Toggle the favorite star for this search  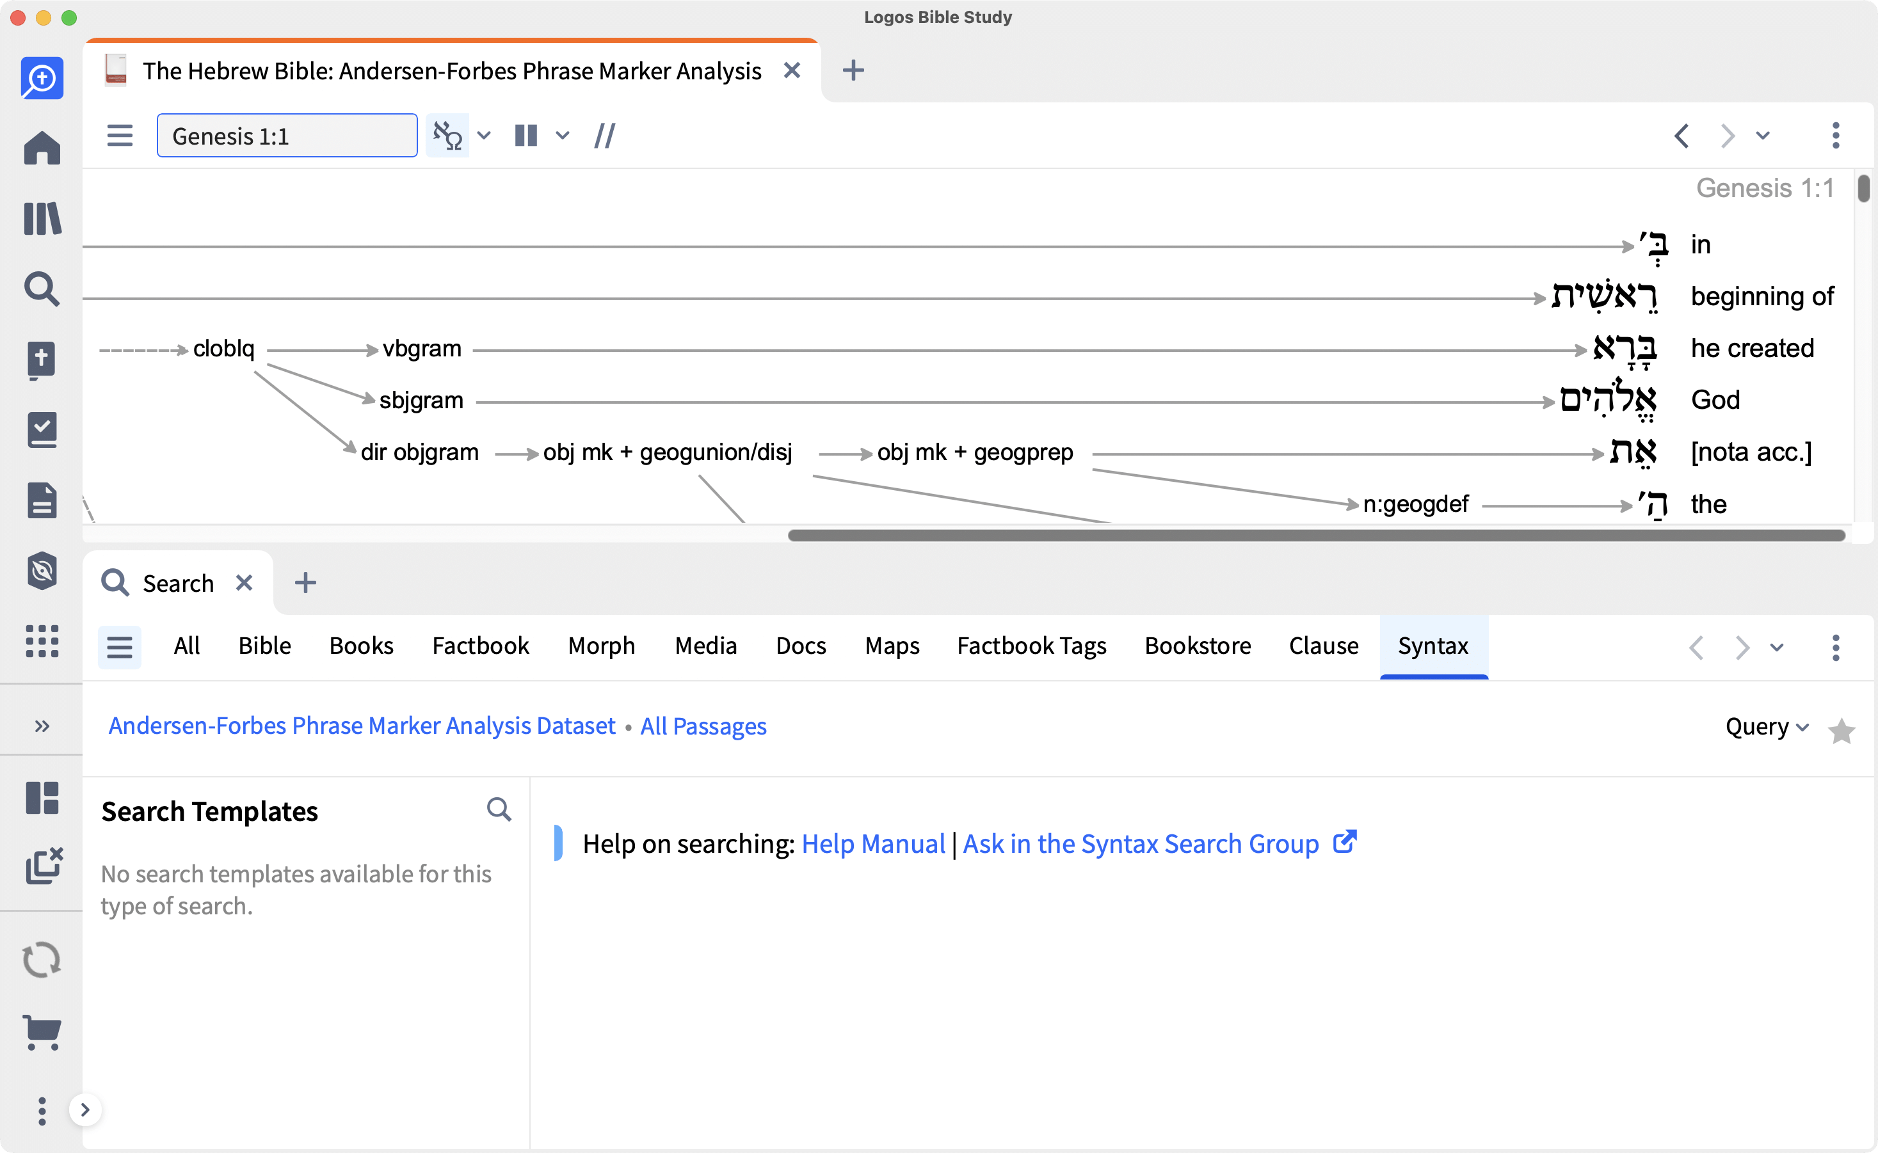[x=1842, y=731]
